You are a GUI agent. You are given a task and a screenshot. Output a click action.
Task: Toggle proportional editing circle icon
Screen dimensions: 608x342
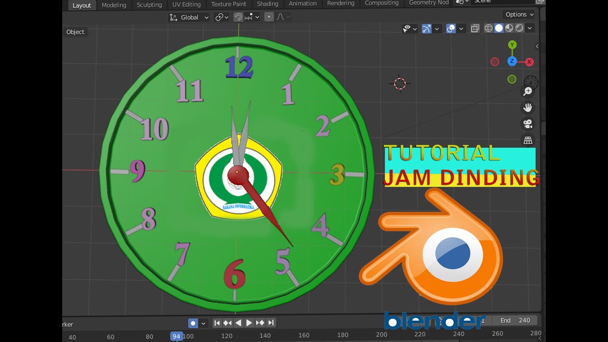(269, 17)
